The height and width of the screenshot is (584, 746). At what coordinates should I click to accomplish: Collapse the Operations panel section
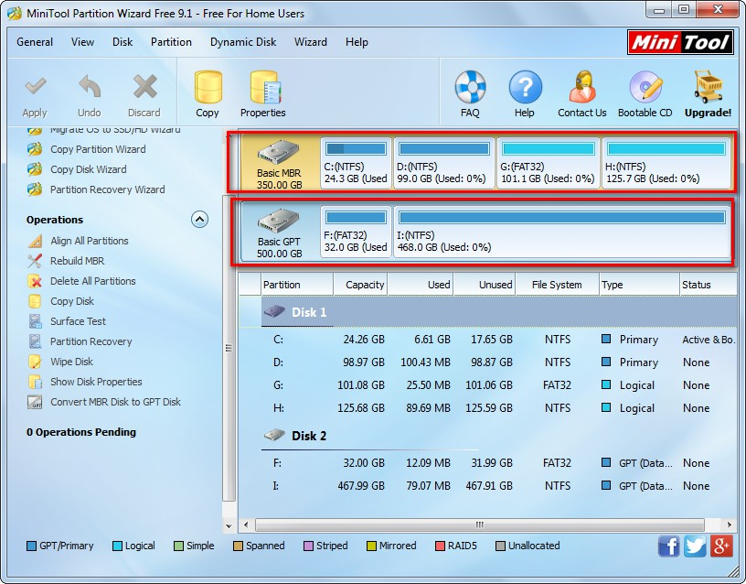click(199, 220)
